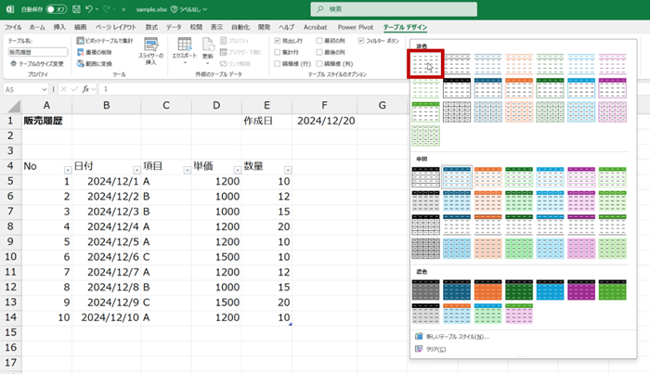Toggle the AutoSave (自動保存) switch
The image size is (650, 374).
pos(55,8)
